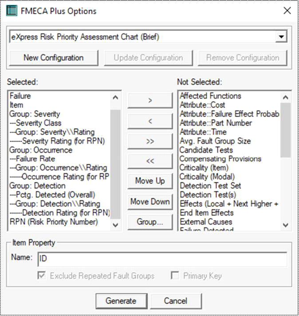The height and width of the screenshot is (316, 299).
Task: Select Group: Detection entry
Action: click(37, 186)
